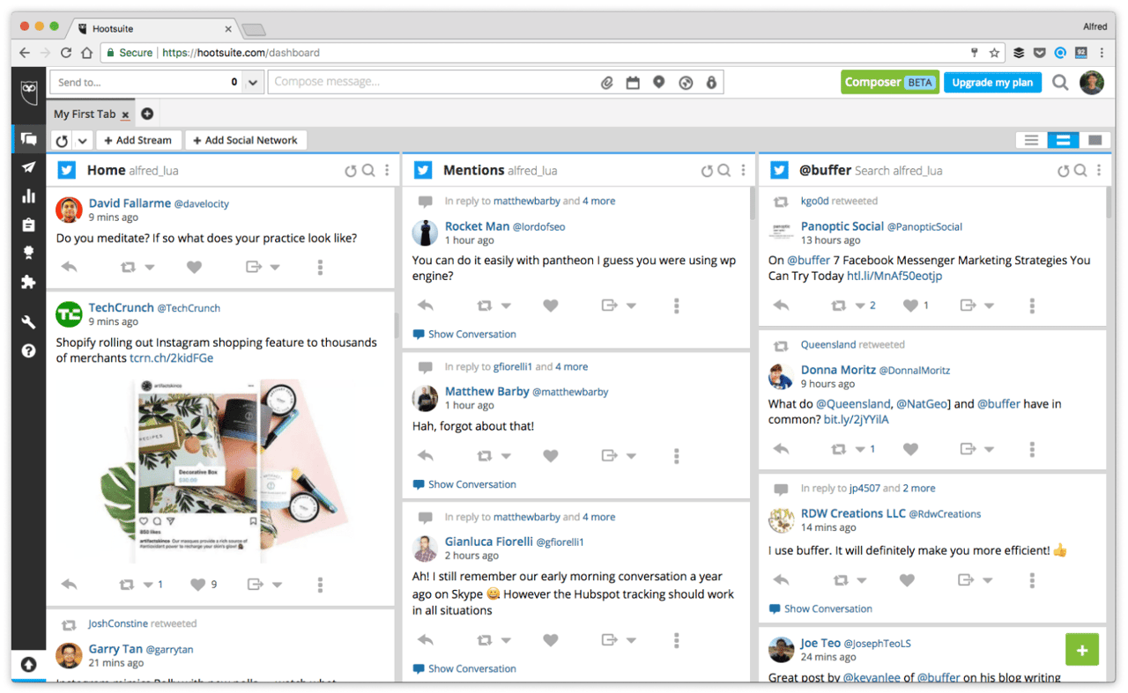The height and width of the screenshot is (693, 1128).
Task: Open the scheduling calendar icon in composer
Action: click(x=633, y=83)
